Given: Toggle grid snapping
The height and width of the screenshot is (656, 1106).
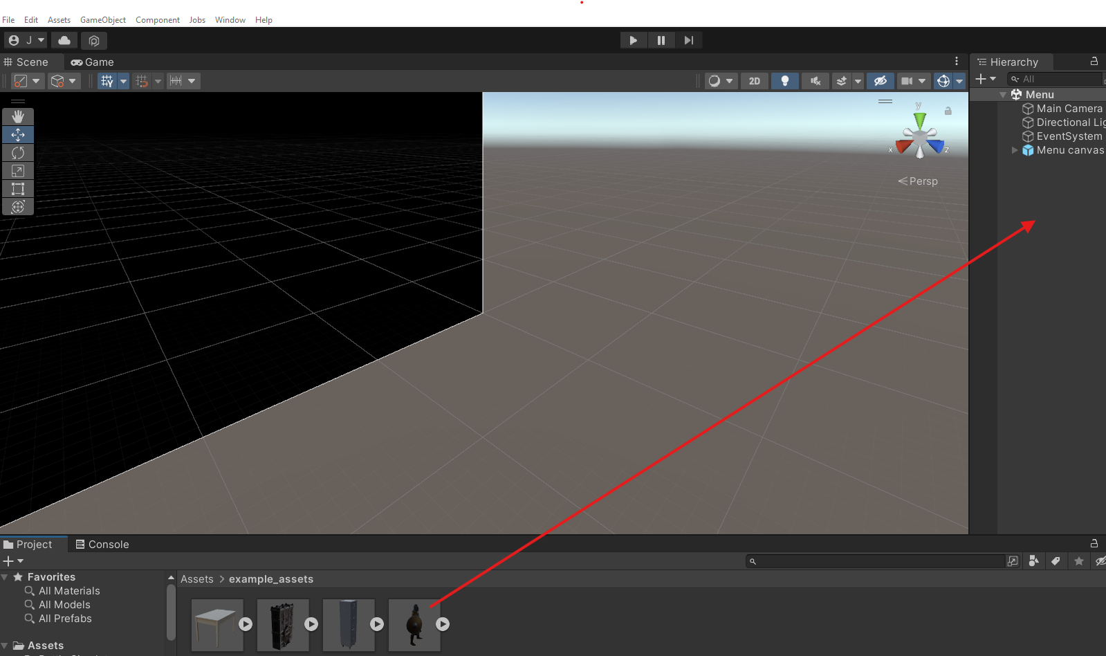Looking at the screenshot, I should 142,81.
